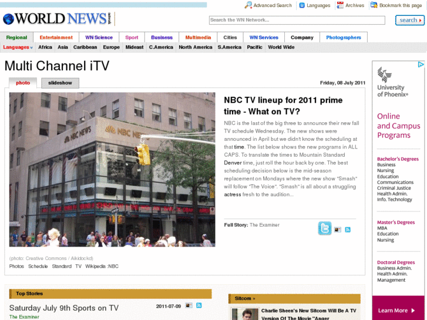Click the AdChoices icon on the ad
The width and height of the screenshot is (427, 320).
[421, 64]
